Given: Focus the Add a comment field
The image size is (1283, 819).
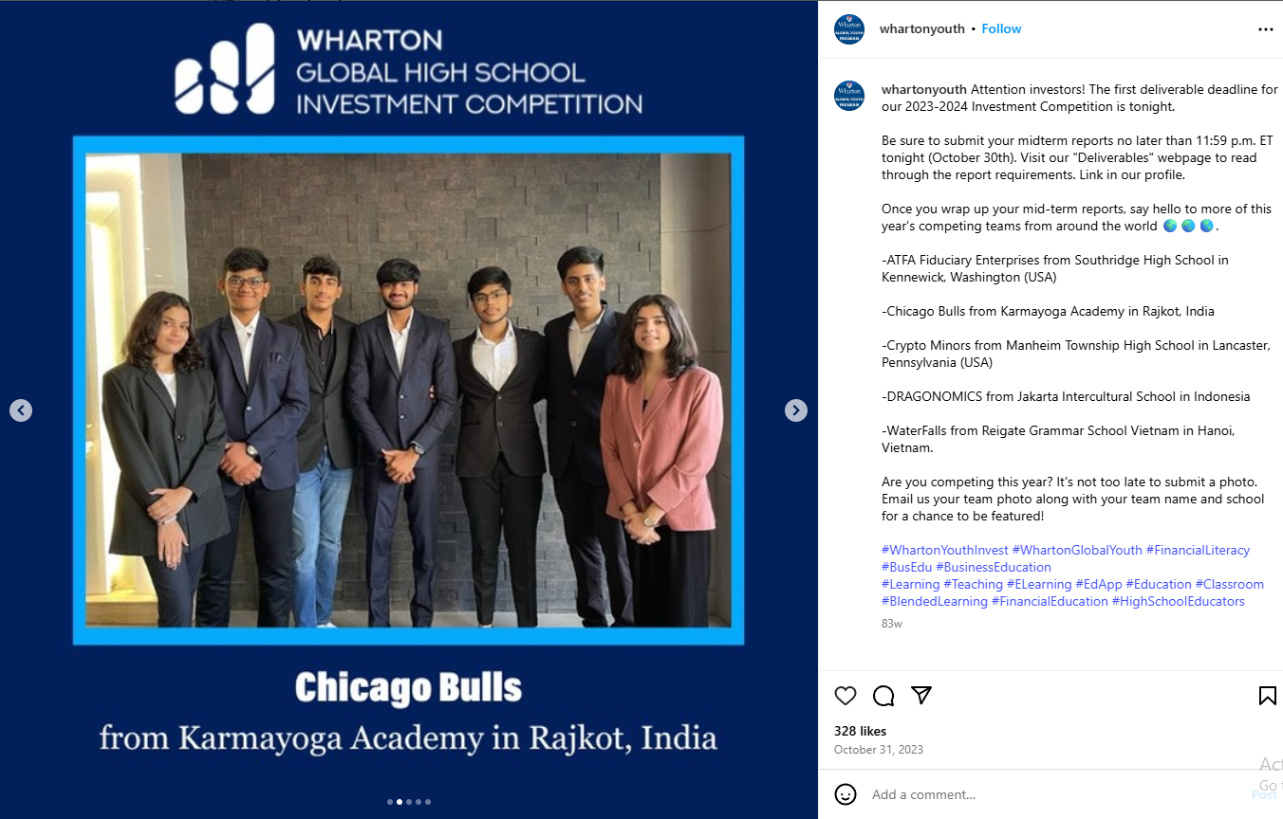Looking at the screenshot, I should click(1053, 794).
